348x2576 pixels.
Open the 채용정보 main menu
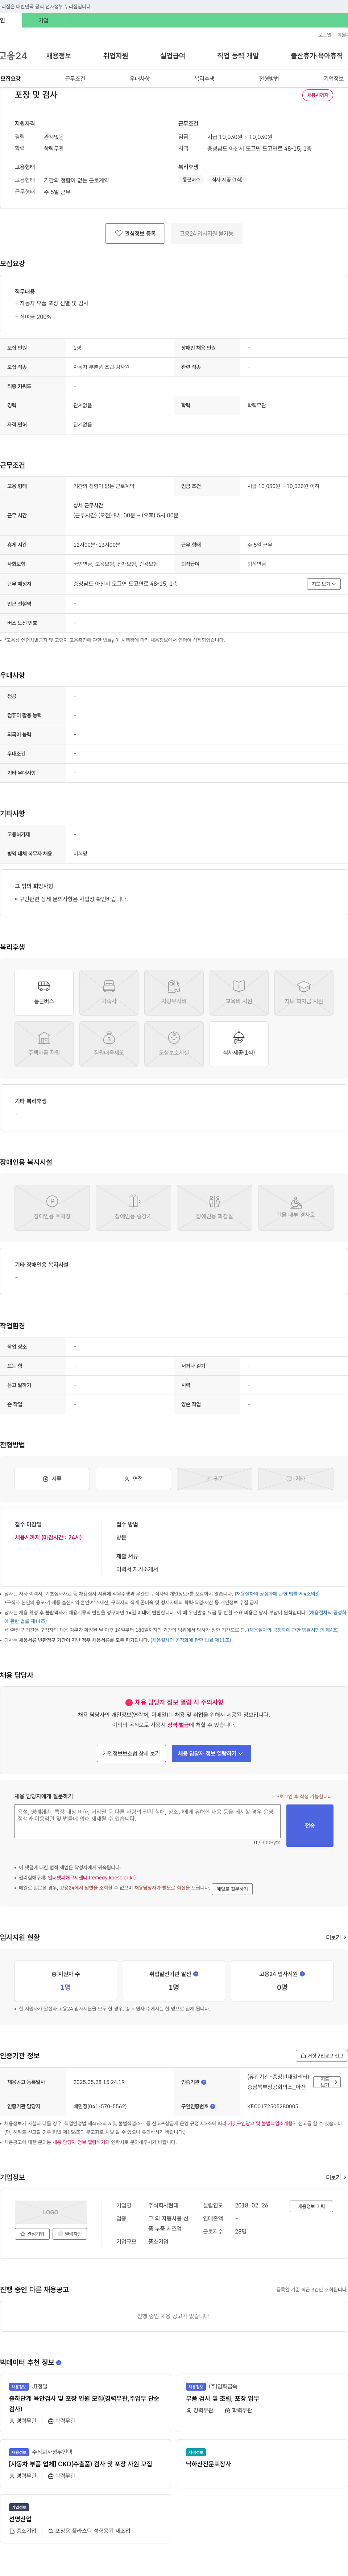pos(59,56)
